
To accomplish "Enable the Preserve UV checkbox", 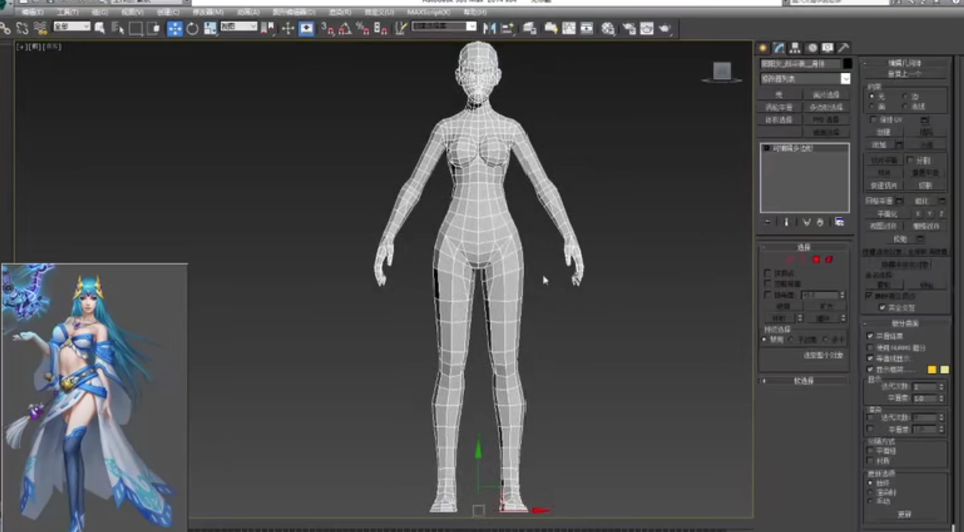I will point(874,120).
